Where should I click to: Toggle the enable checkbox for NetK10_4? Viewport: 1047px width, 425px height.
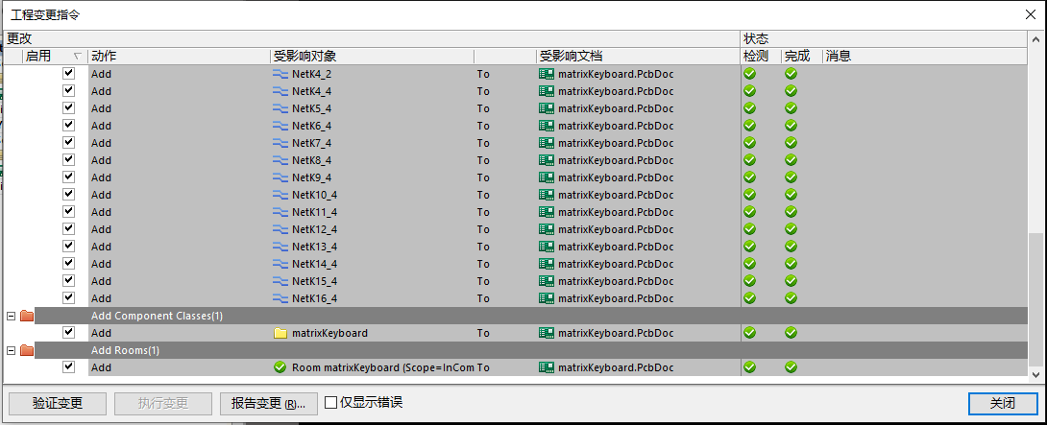pyautogui.click(x=68, y=195)
